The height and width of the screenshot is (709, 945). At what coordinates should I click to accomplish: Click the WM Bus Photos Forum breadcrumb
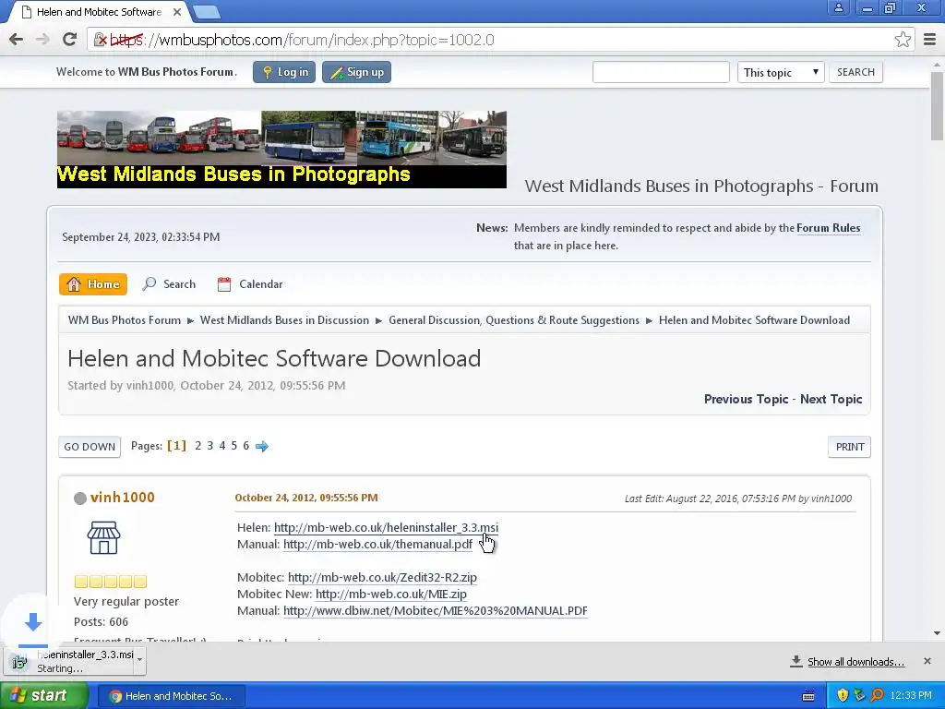tap(125, 320)
